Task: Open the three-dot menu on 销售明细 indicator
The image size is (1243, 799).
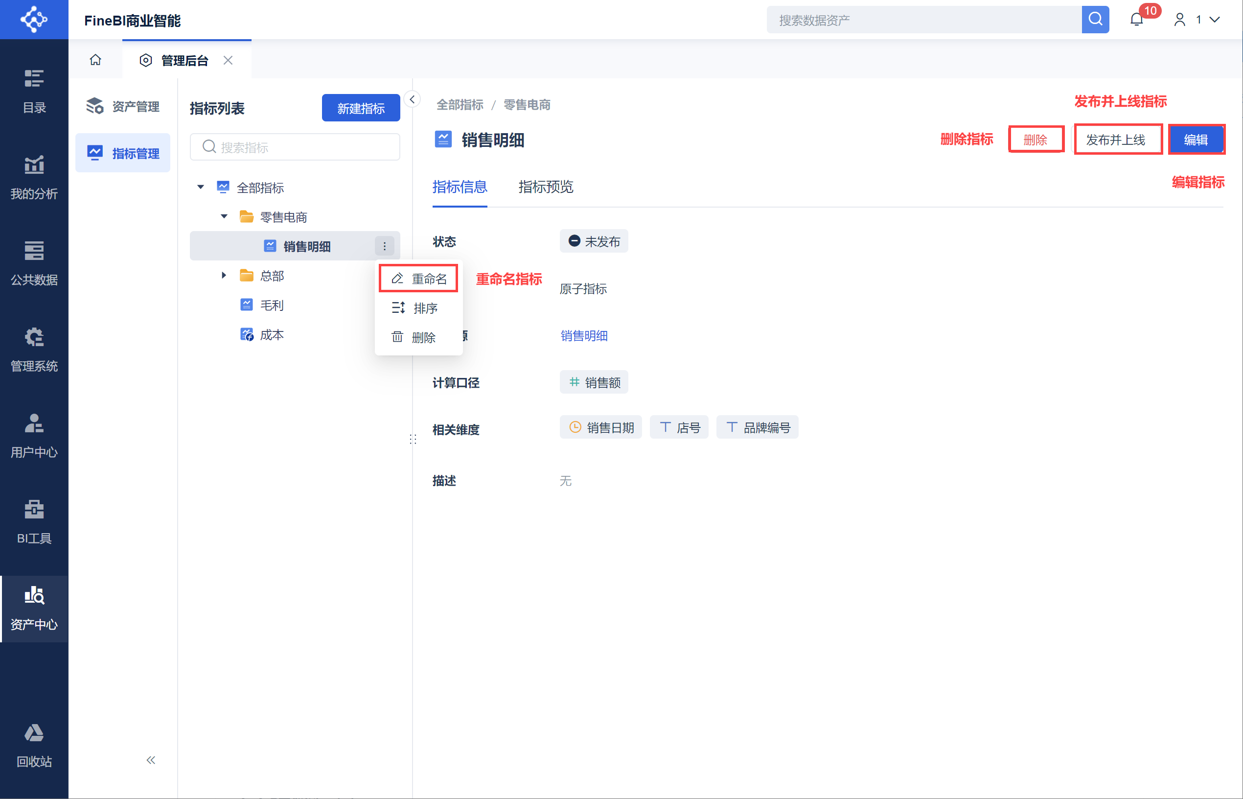Action: pyautogui.click(x=384, y=245)
